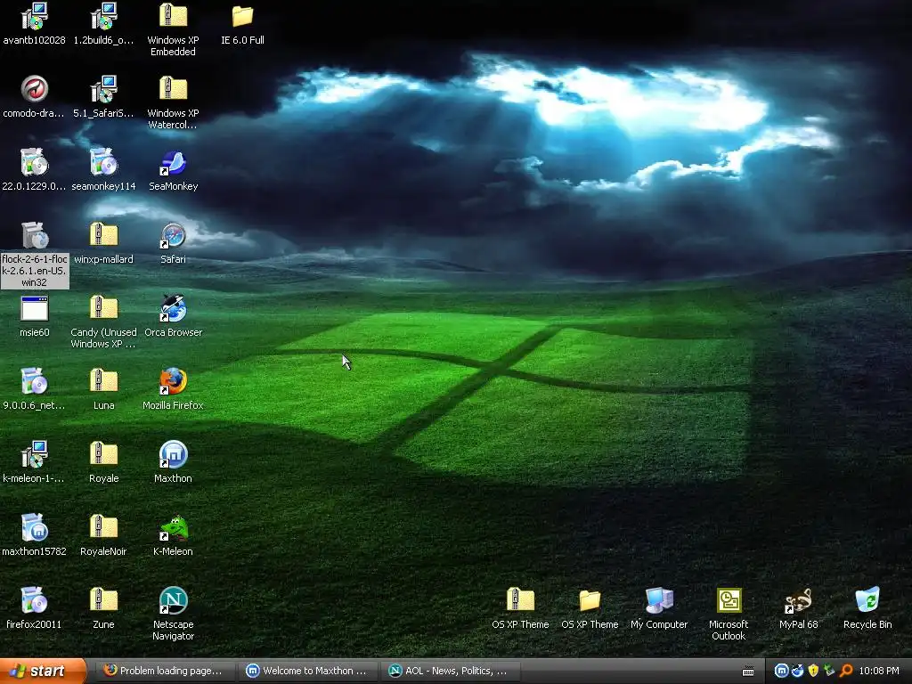Launch the SeaMonkey shortcut

tap(174, 162)
